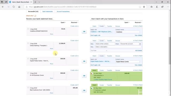Click View details for Digital Media Centre rule
Screen dimensions: 171x96
tap(138, 65)
